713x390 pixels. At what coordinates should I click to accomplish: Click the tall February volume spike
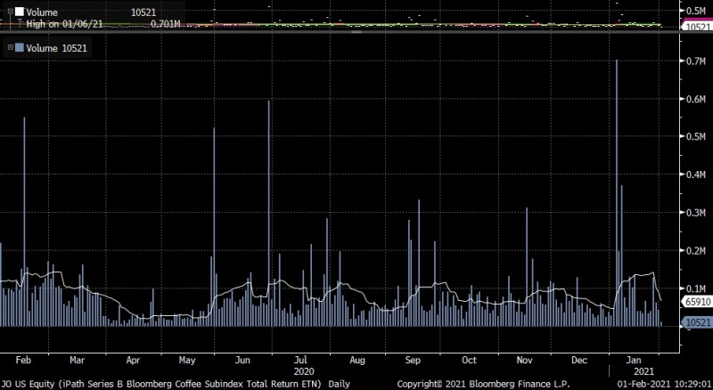[25, 222]
